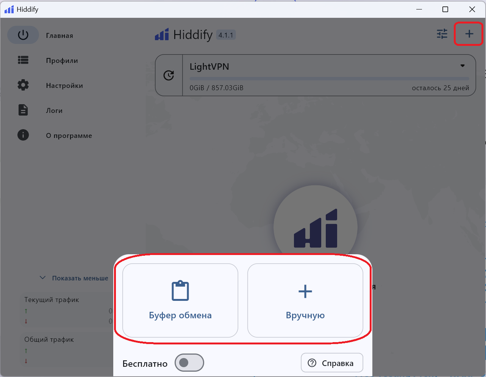This screenshot has height=377, width=486.
Task: Click the clipboard icon in Буфер обмена card
Action: 180,291
